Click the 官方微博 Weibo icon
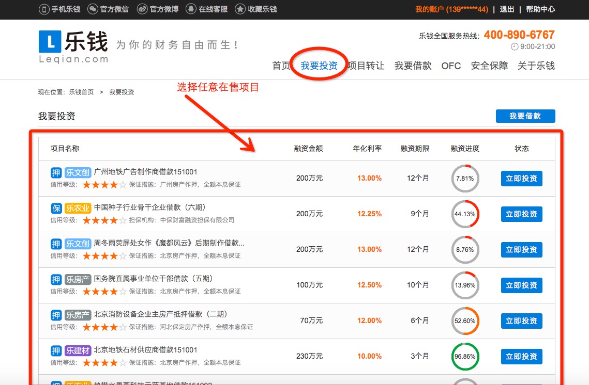 click(142, 9)
